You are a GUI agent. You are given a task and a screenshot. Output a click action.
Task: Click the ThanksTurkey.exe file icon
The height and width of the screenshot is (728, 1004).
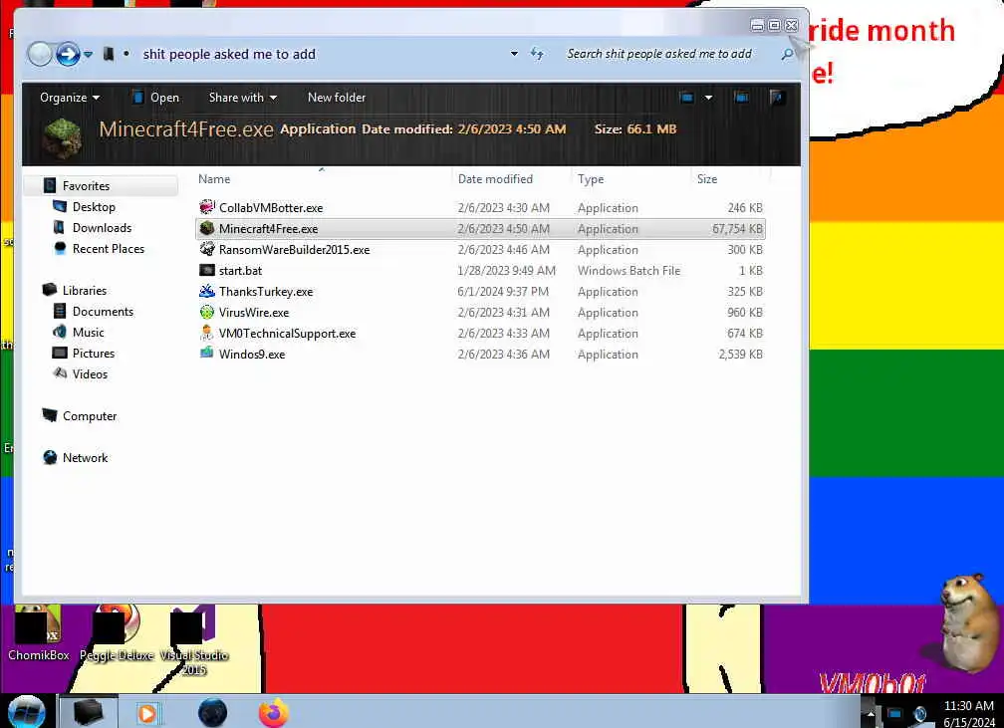207,292
